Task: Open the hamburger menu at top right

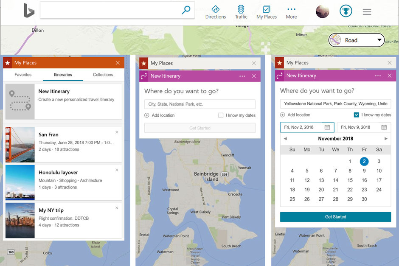Action: (x=367, y=11)
